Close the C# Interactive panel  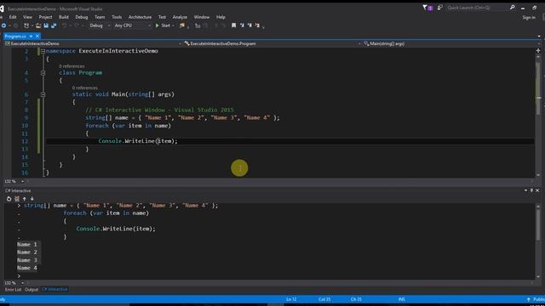[x=537, y=190]
